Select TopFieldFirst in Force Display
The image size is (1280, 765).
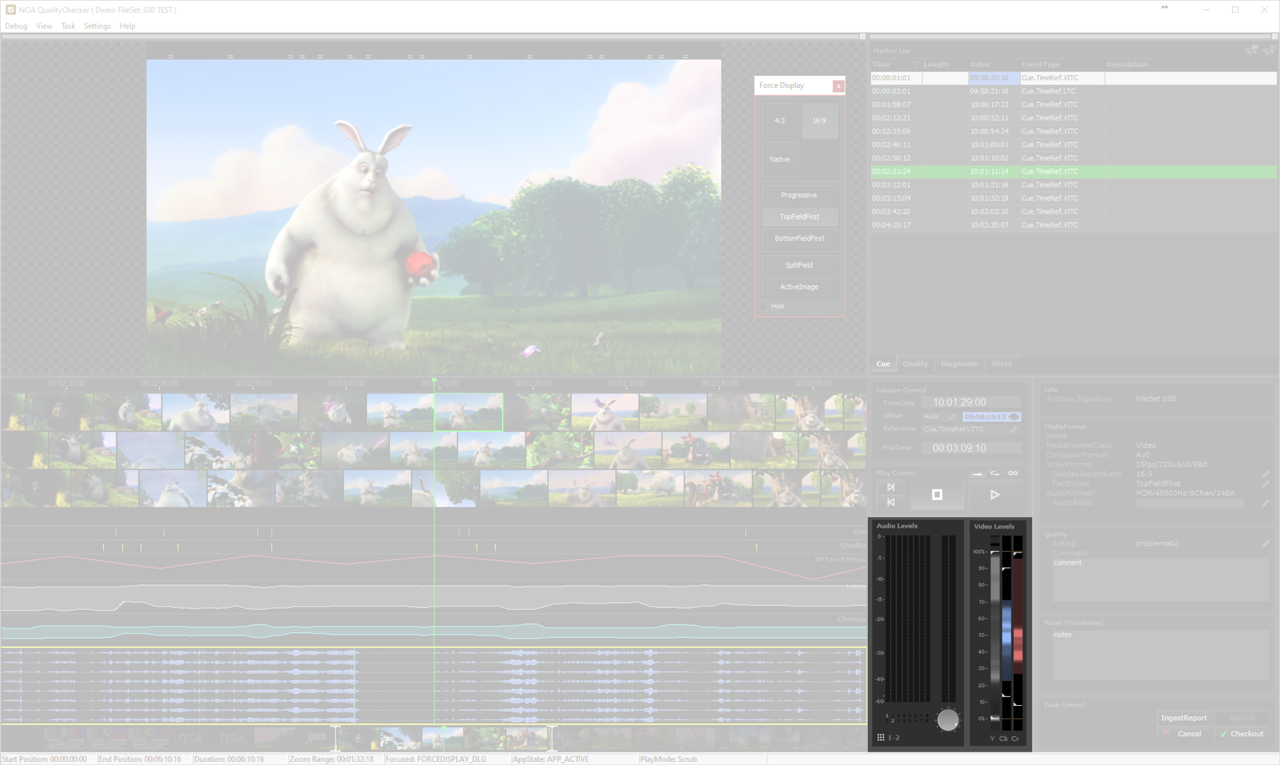[x=799, y=217]
